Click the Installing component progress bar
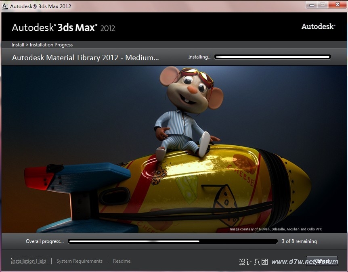Viewport: 348px width, 272px height. 273,57
